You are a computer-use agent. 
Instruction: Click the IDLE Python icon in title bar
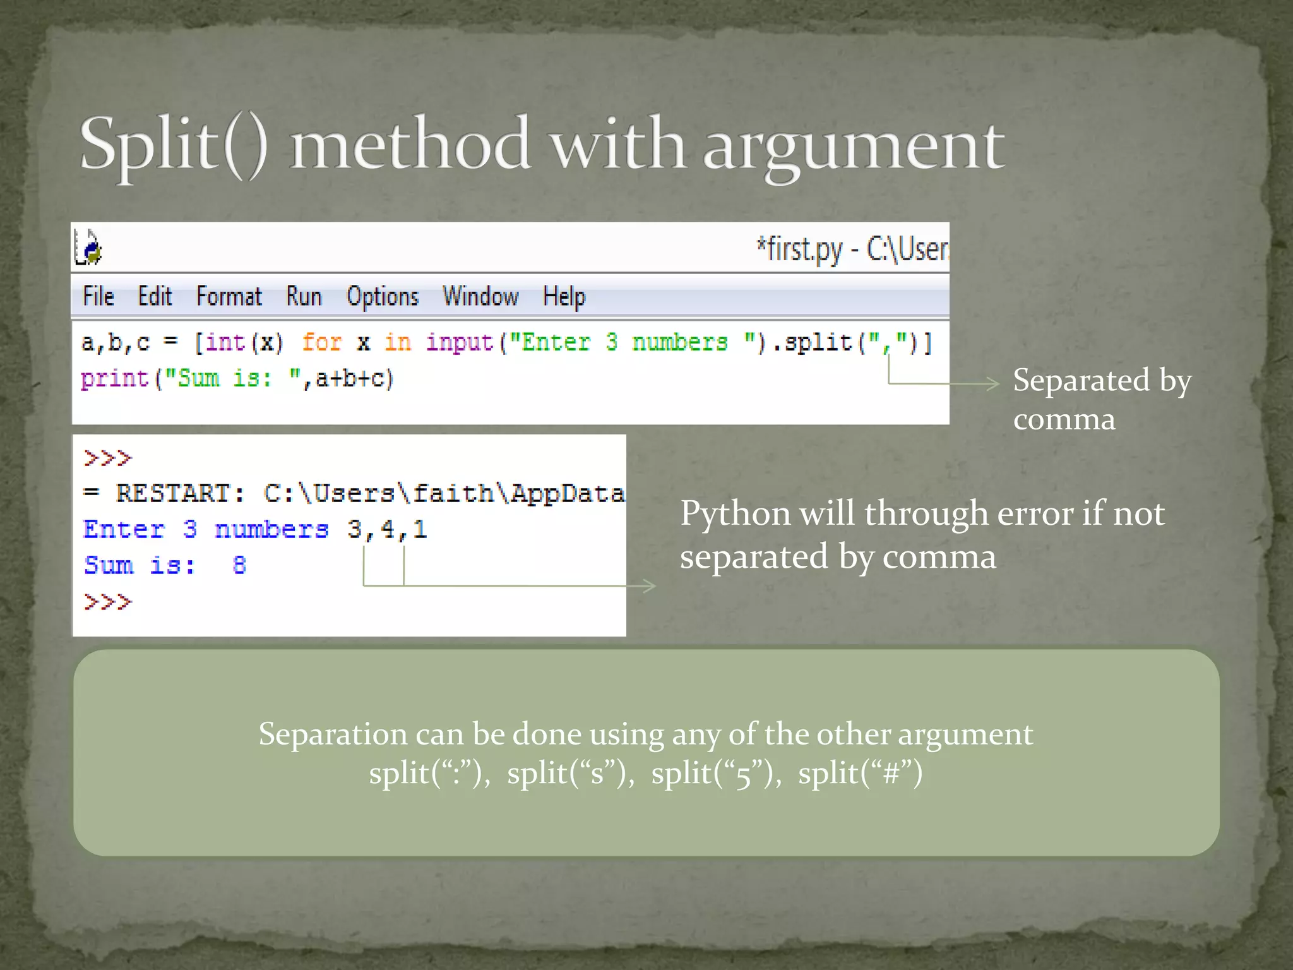88,247
